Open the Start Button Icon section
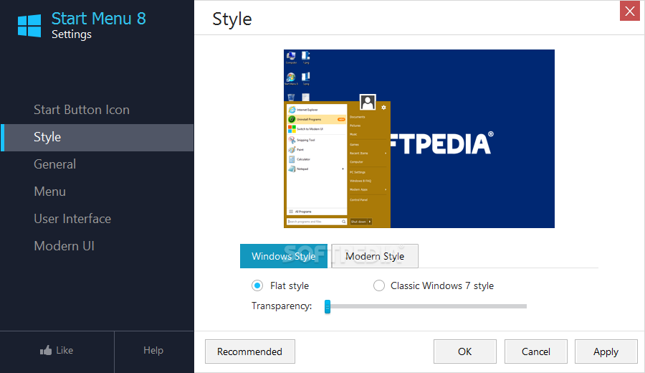 pos(82,110)
